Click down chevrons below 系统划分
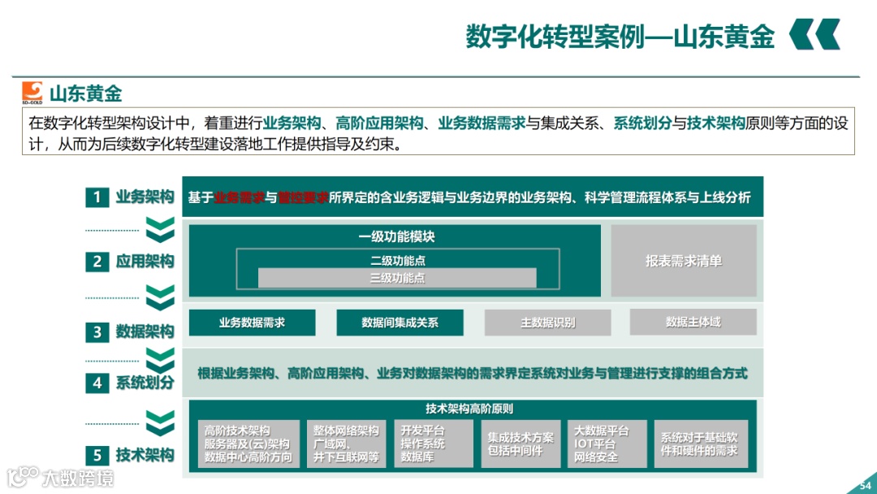 pos(160,423)
